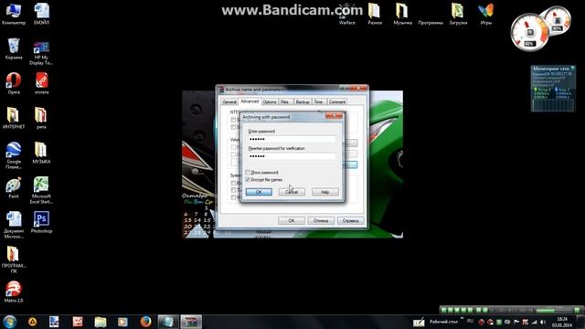
Task: Uncheck the Encrypt file names checkbox
Action: (x=248, y=179)
